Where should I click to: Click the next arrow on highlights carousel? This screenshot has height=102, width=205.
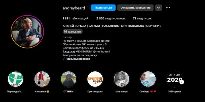click(182, 82)
